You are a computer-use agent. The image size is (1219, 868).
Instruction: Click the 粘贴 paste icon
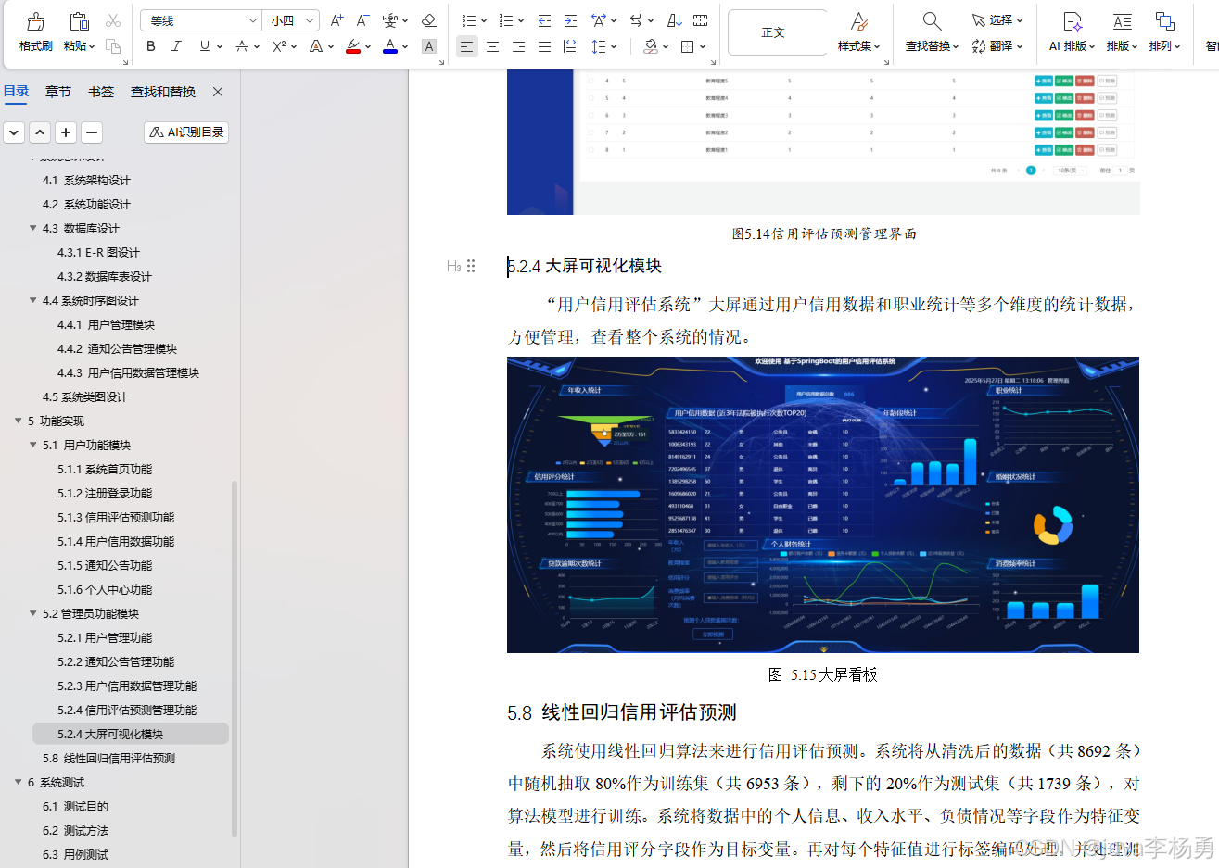pos(79,21)
